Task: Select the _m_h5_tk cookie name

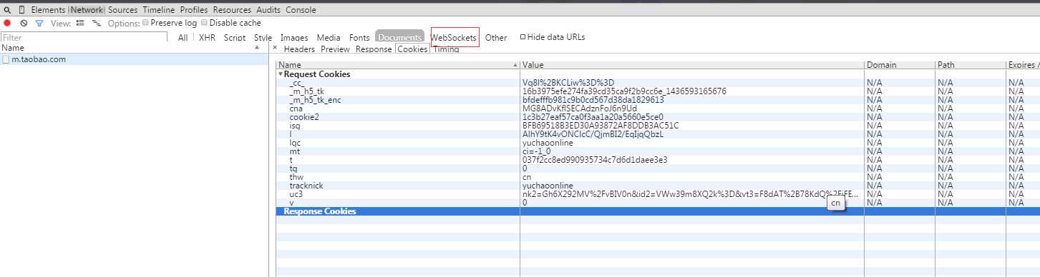Action: click(307, 91)
